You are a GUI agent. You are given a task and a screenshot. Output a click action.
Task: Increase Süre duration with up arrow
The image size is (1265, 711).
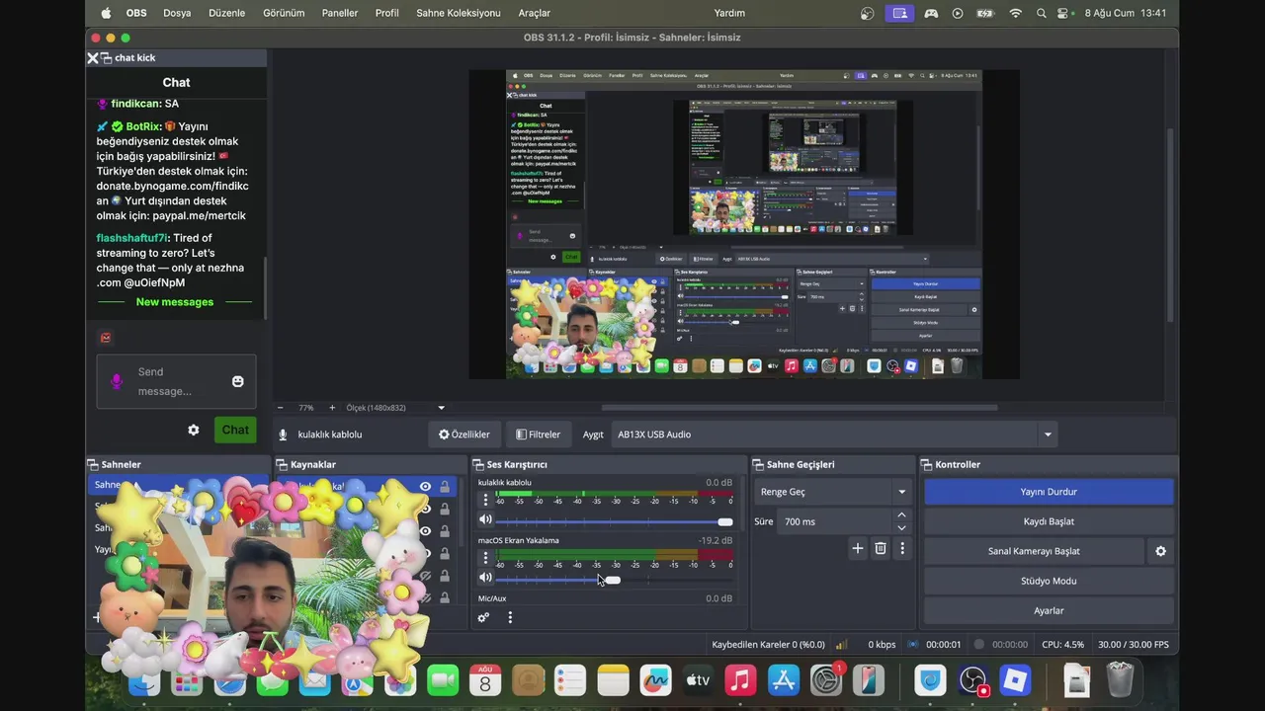pyautogui.click(x=901, y=515)
